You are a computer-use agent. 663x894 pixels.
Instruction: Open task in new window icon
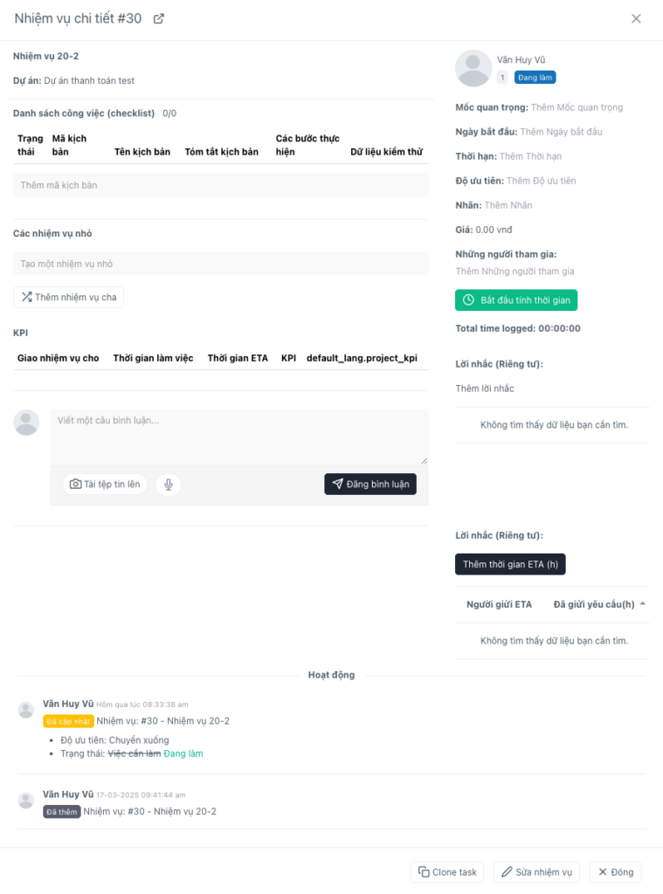(159, 19)
